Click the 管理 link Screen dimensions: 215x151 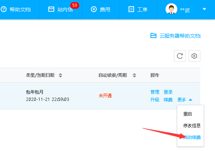(155, 92)
